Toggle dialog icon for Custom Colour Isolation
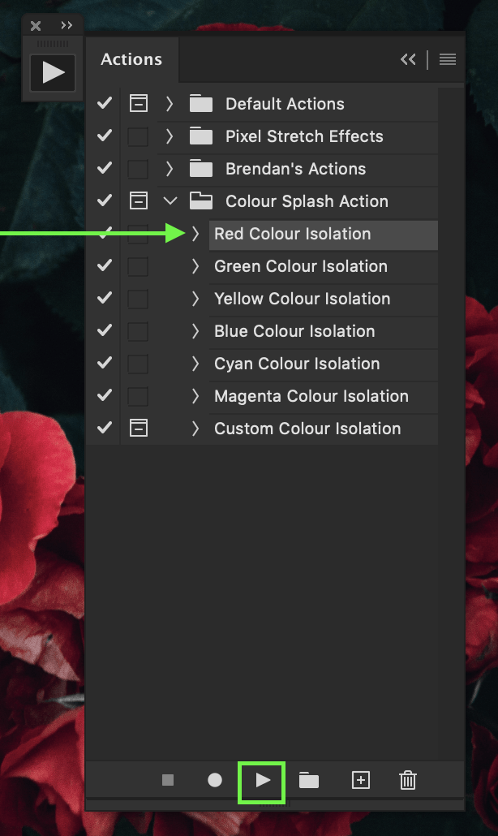 [x=139, y=428]
